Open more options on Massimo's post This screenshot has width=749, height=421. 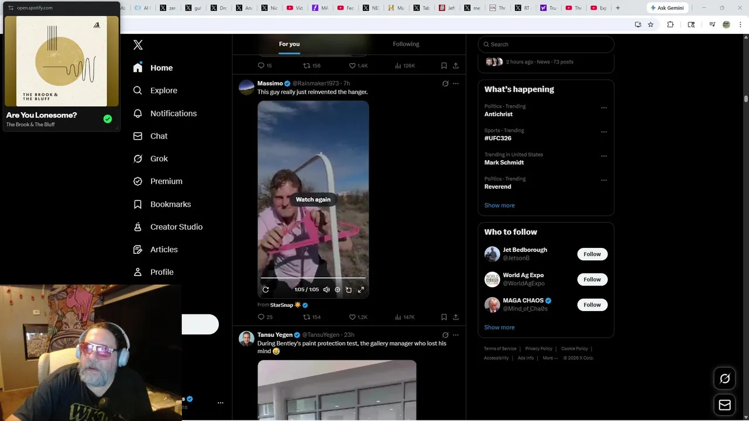click(x=456, y=84)
